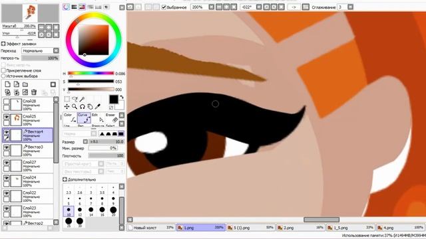The width and height of the screenshot is (426, 239).
Task: Hide layer Вектор4 with eye icon
Action: tap(6, 132)
